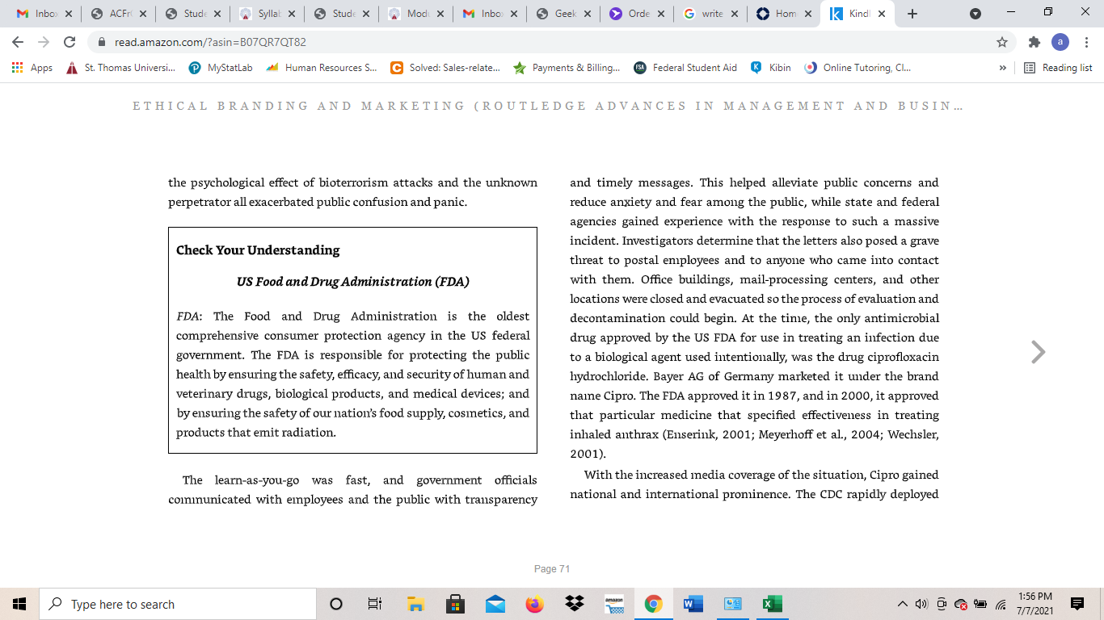Screen dimensions: 1104x620
Task: Switch to the Syllab tab
Action: pos(267,14)
